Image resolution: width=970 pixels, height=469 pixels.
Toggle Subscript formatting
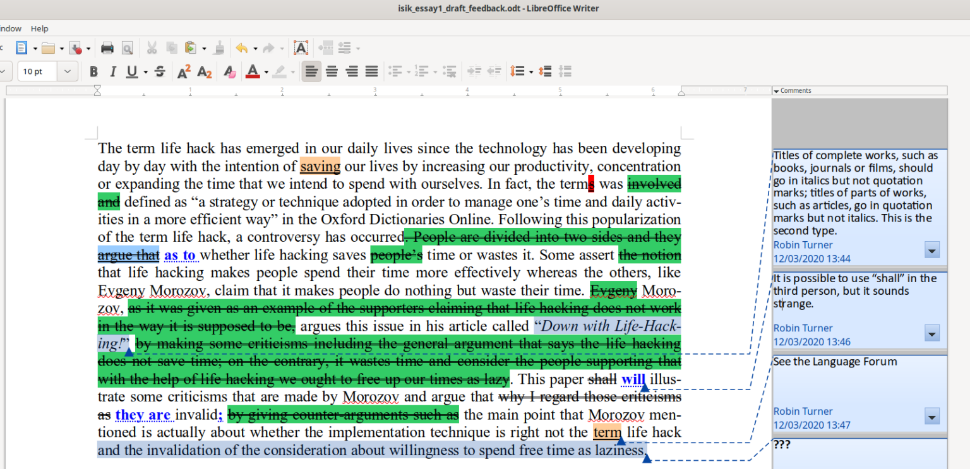coord(204,72)
